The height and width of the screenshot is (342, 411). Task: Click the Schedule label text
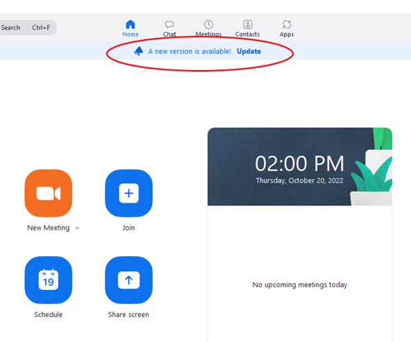(x=49, y=314)
